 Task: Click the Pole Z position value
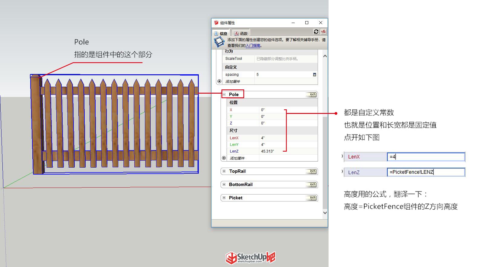(x=288, y=123)
